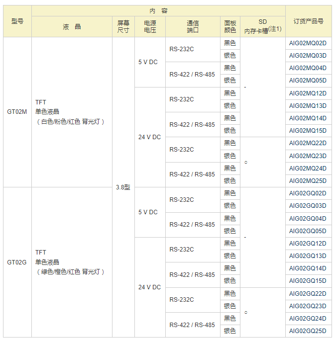The image size is (335, 342).
Task: Select the AIG02MQ25D product cell
Action: (x=308, y=180)
